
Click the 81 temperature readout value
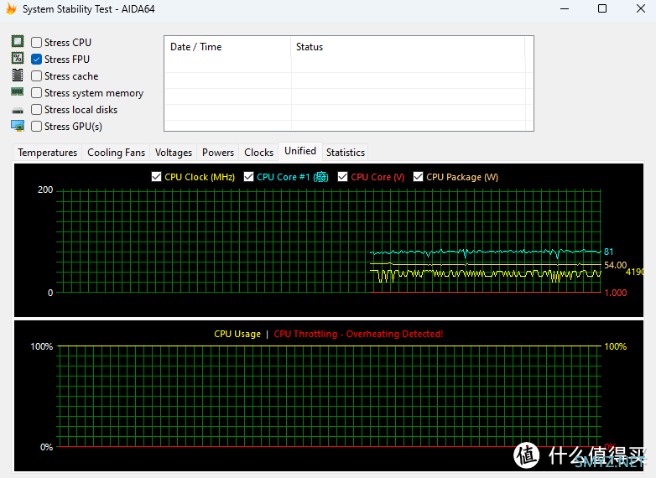pos(609,252)
